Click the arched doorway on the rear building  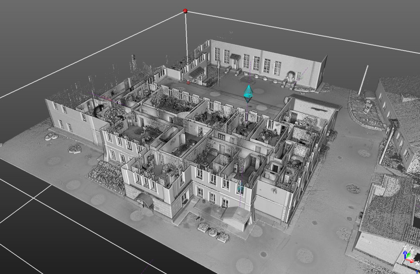pos(291,77)
